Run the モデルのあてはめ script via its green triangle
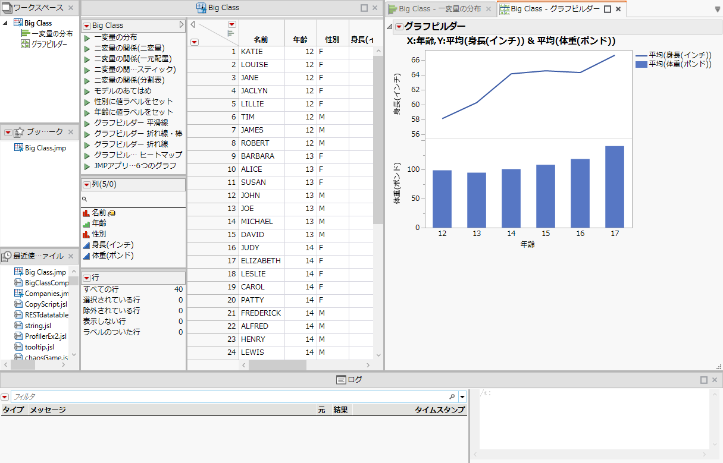This screenshot has width=723, height=463. (x=87, y=91)
